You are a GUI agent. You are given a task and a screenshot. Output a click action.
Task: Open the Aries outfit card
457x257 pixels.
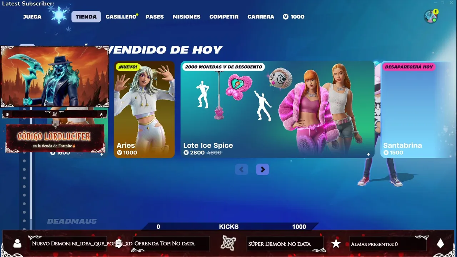(144, 109)
